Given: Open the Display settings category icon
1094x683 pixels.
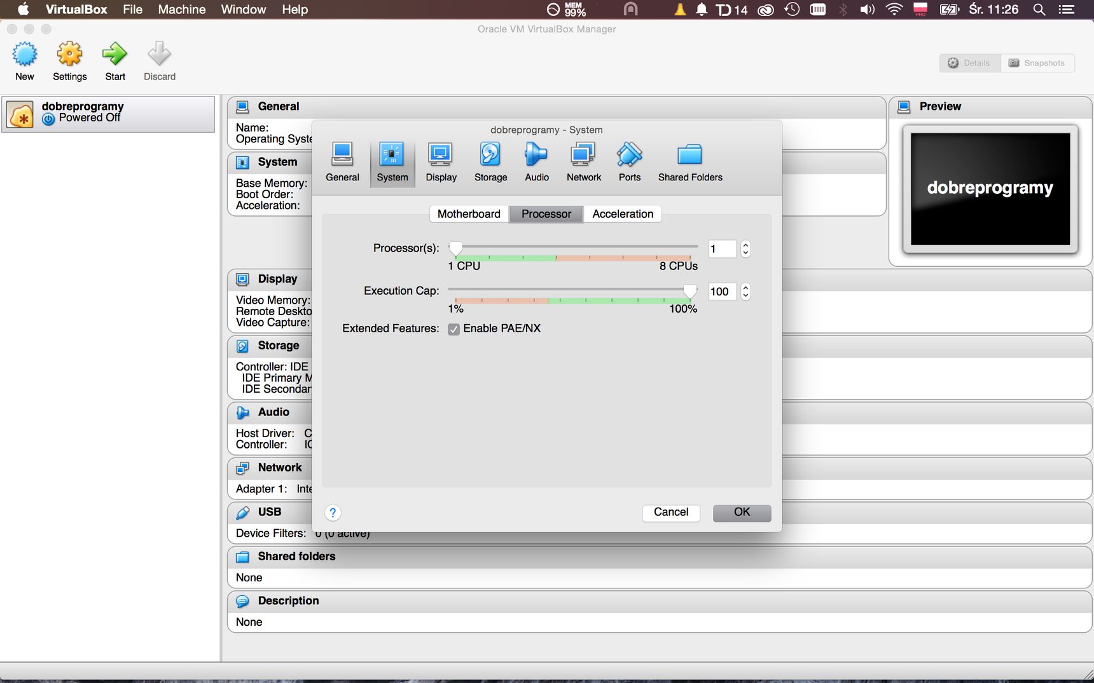Looking at the screenshot, I should tap(441, 154).
